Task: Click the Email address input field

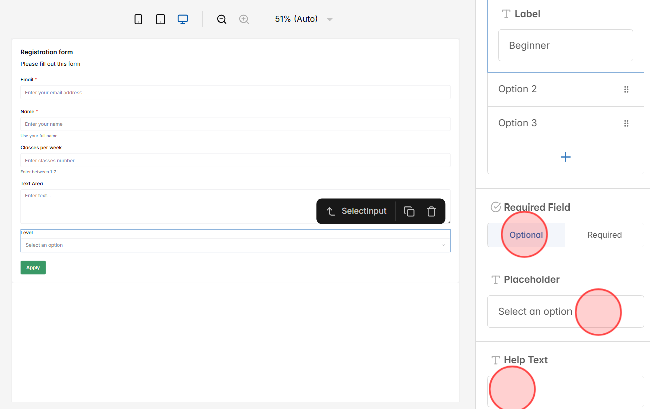Action: point(235,92)
